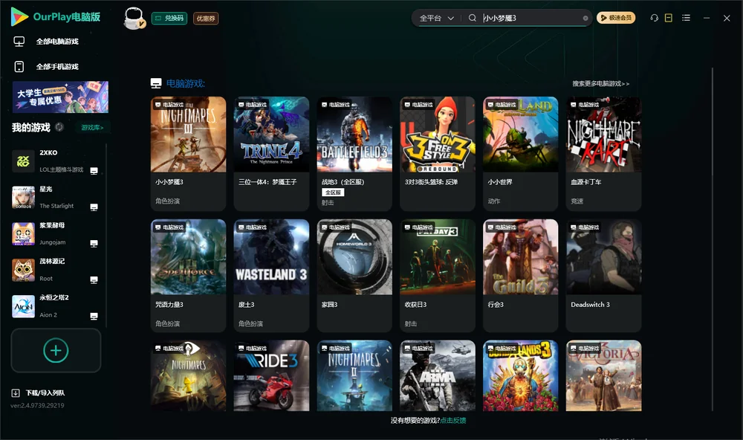Screen dimensions: 743x440
Task: Open the list menu icon
Action: click(686, 18)
